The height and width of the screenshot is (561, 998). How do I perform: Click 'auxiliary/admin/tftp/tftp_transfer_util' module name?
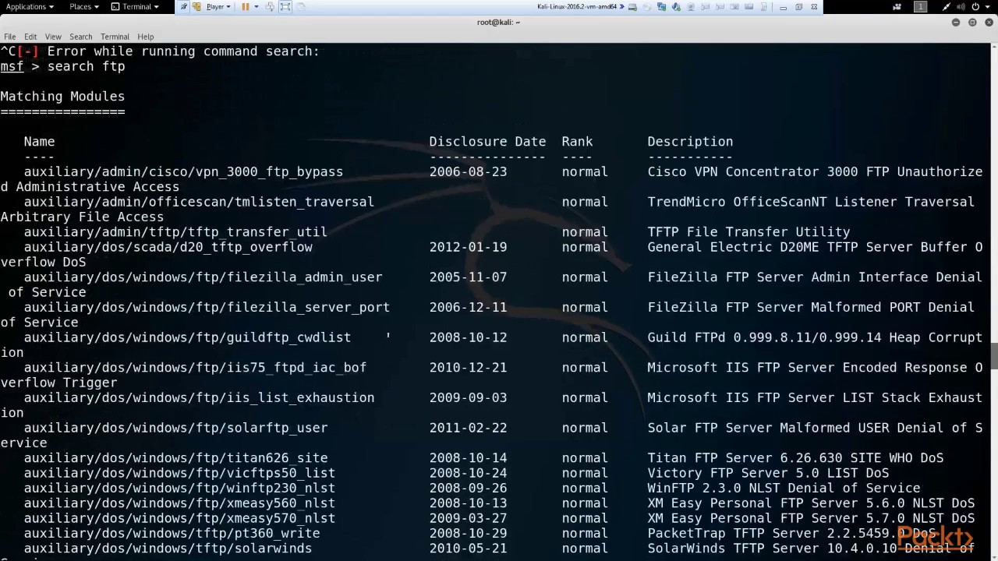[x=175, y=232]
